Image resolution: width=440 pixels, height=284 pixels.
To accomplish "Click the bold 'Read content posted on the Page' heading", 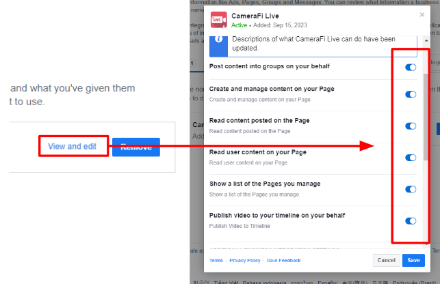I will point(259,120).
